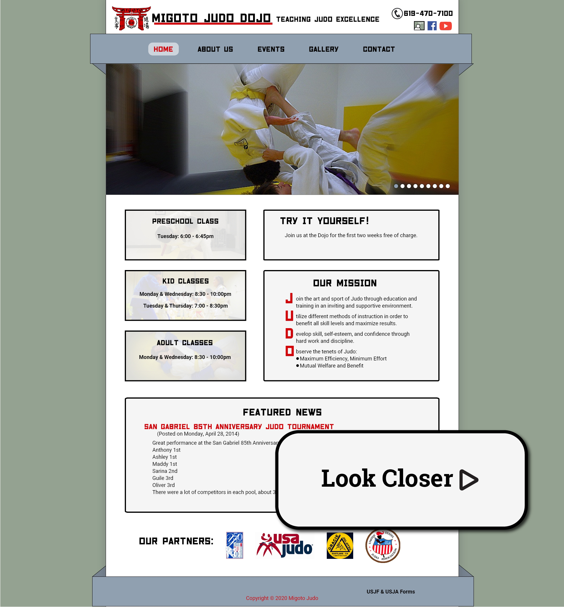This screenshot has width=564, height=607.
Task: Select the HOME navigation tab
Action: (x=163, y=48)
